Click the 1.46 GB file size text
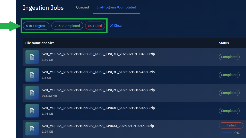 (x=47, y=114)
